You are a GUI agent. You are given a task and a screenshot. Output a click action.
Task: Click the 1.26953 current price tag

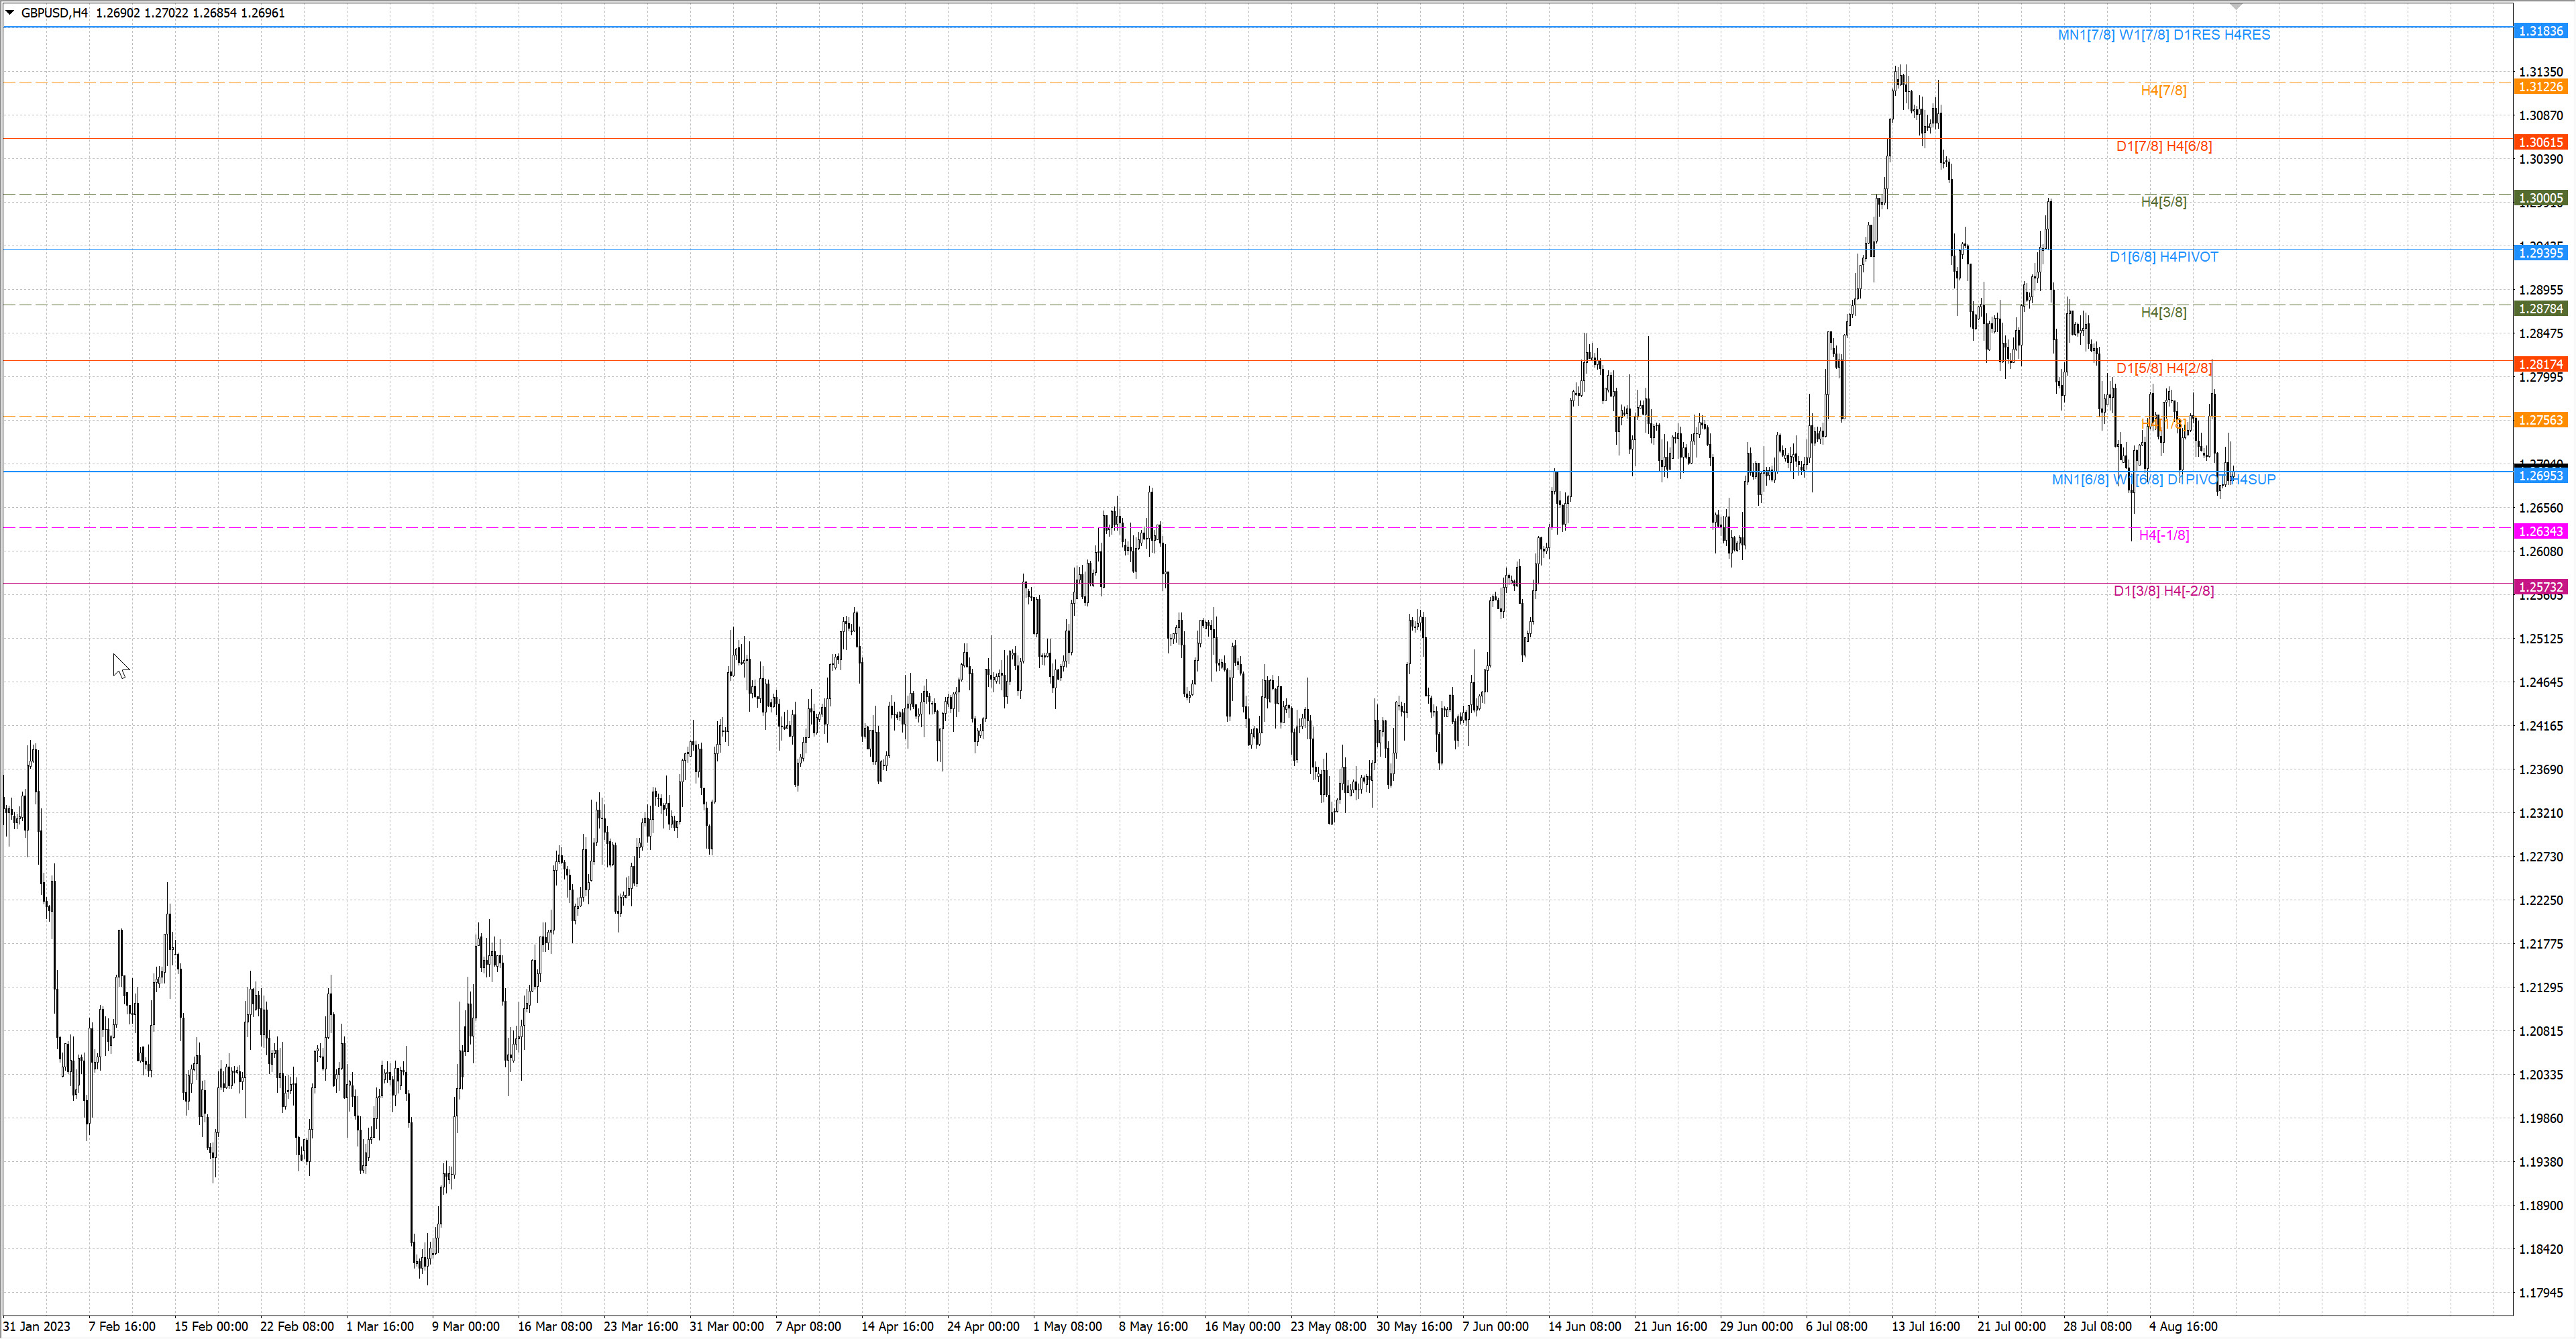click(2540, 476)
